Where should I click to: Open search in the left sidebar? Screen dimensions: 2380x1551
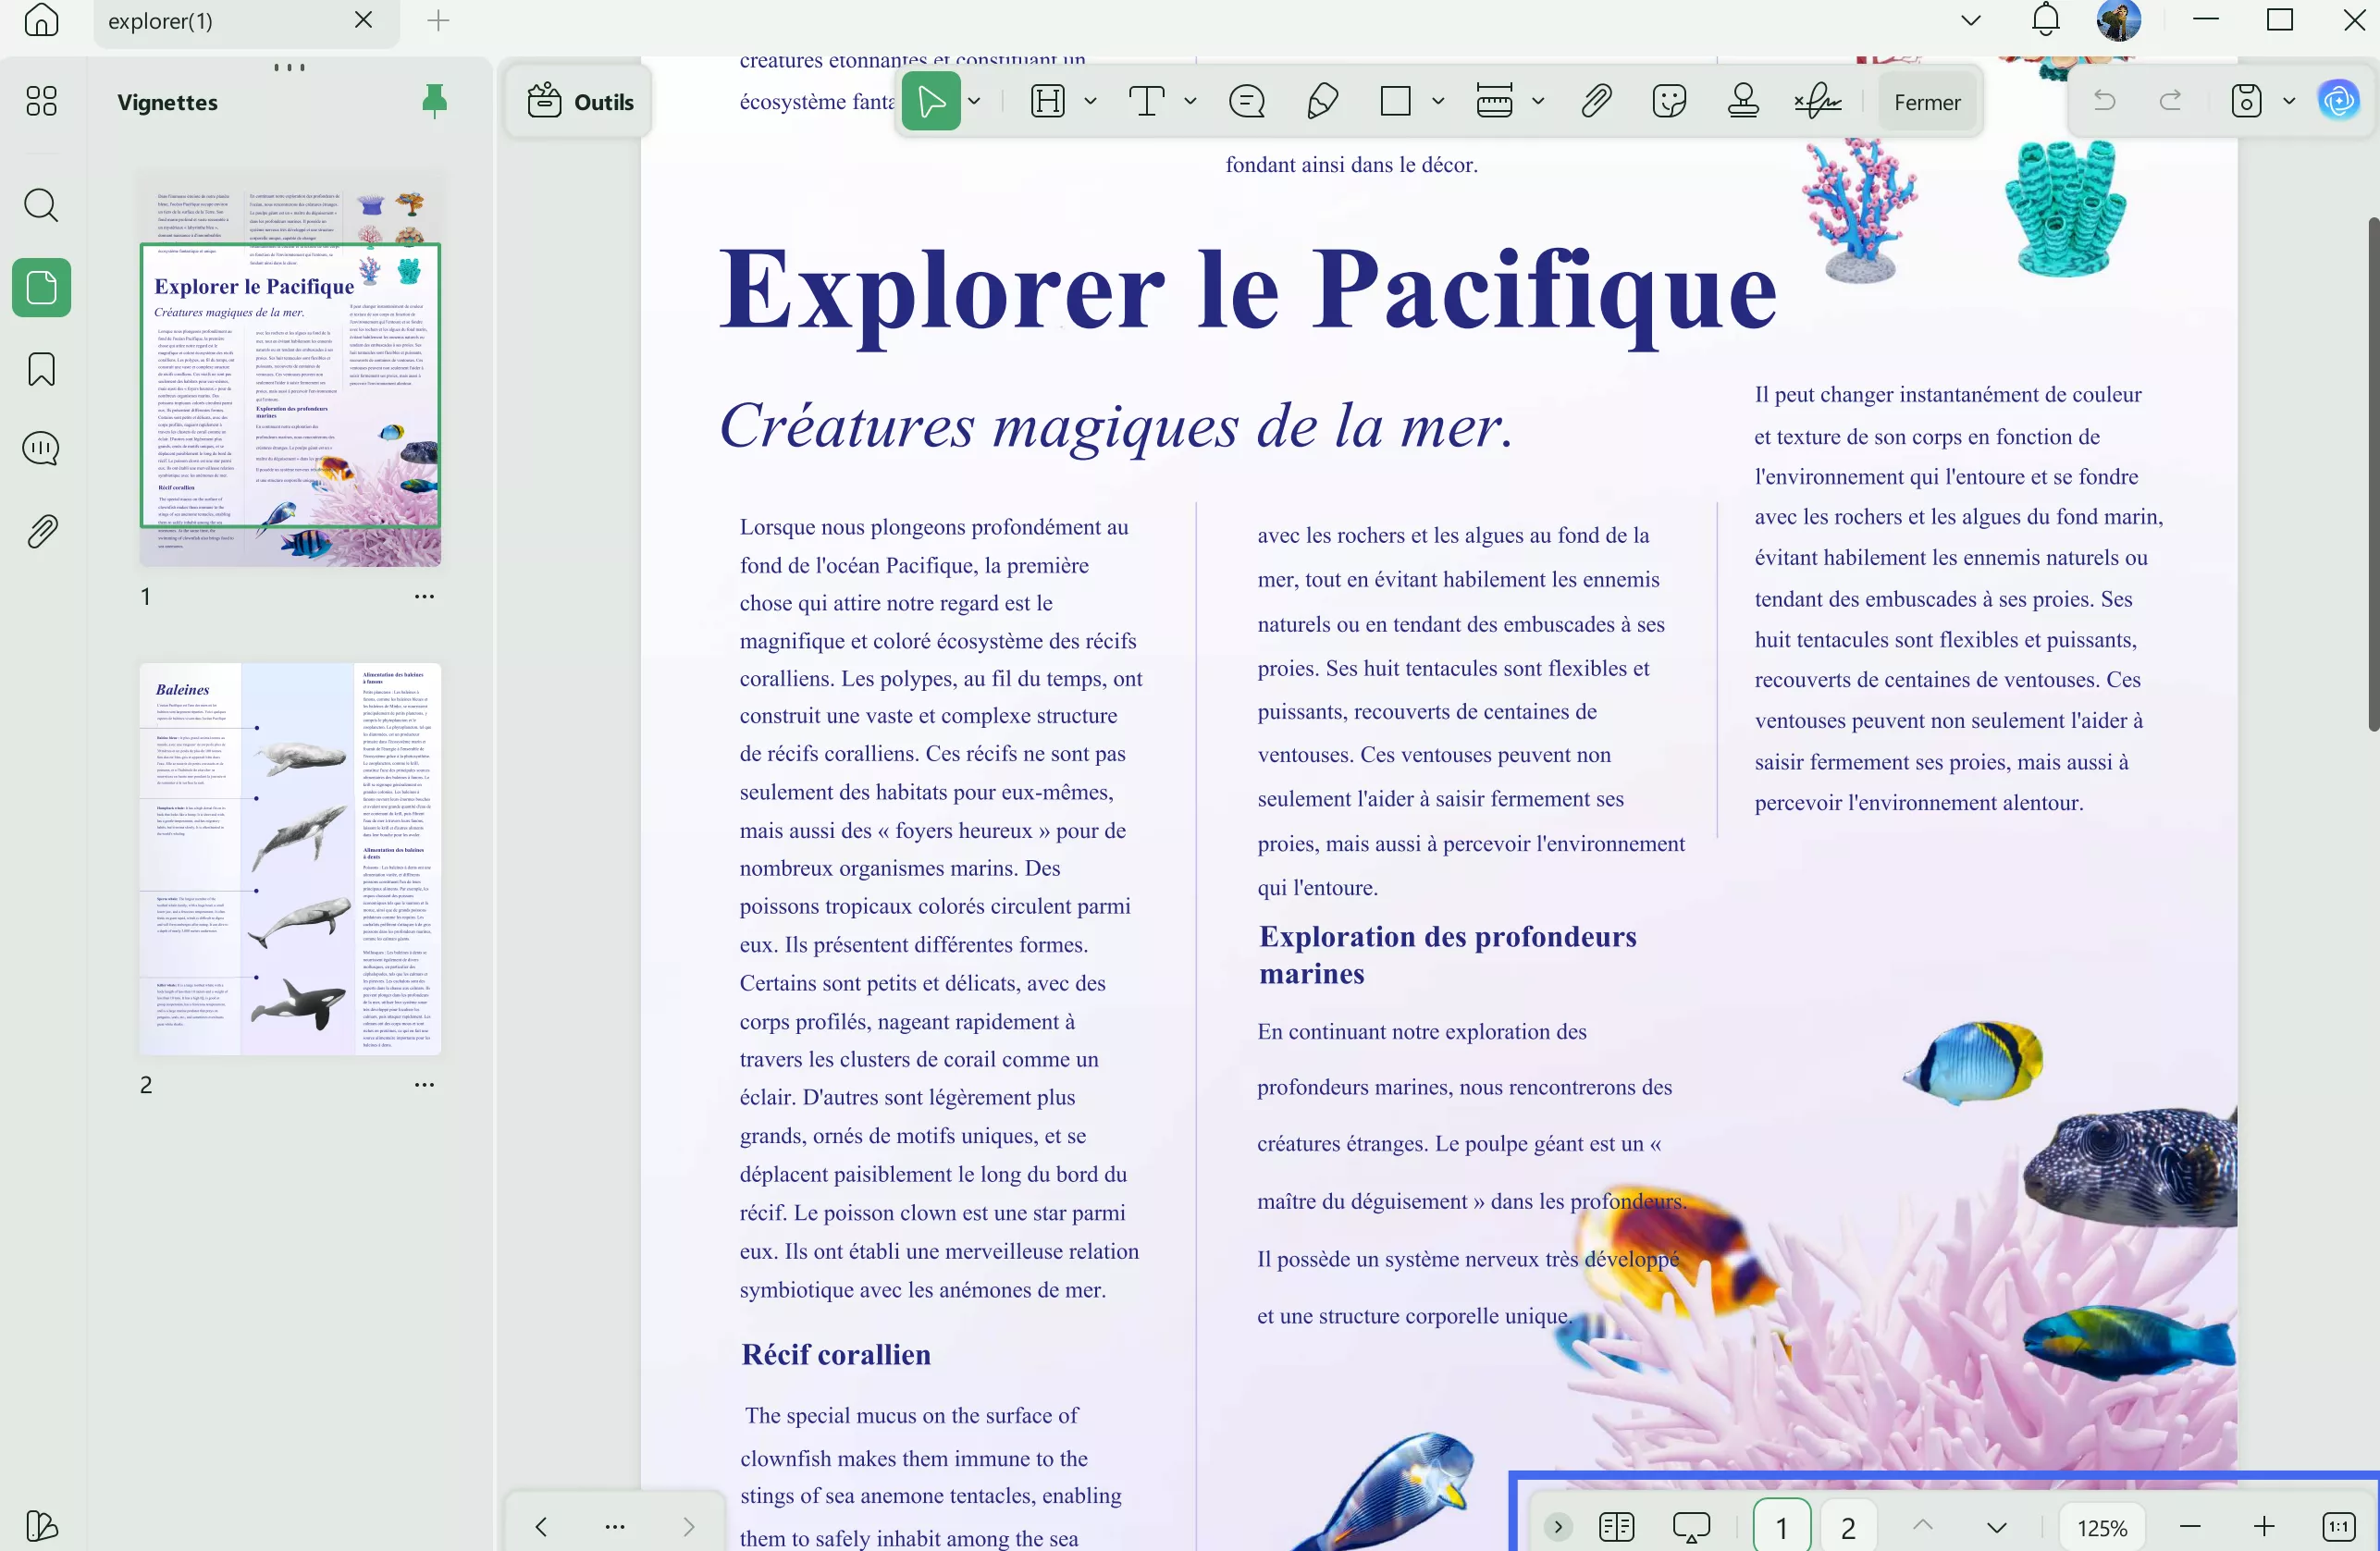click(x=41, y=206)
